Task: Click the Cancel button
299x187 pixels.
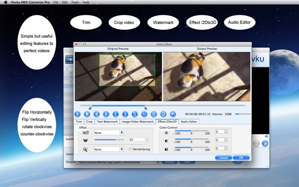Action: point(223,157)
